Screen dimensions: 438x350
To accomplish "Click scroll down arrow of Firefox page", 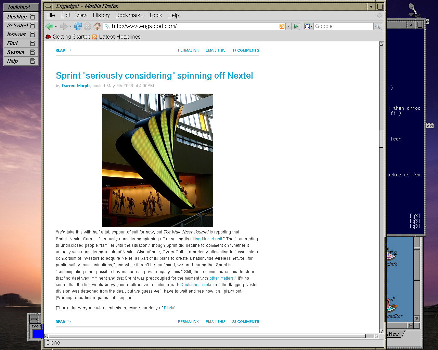I will 382,331.
